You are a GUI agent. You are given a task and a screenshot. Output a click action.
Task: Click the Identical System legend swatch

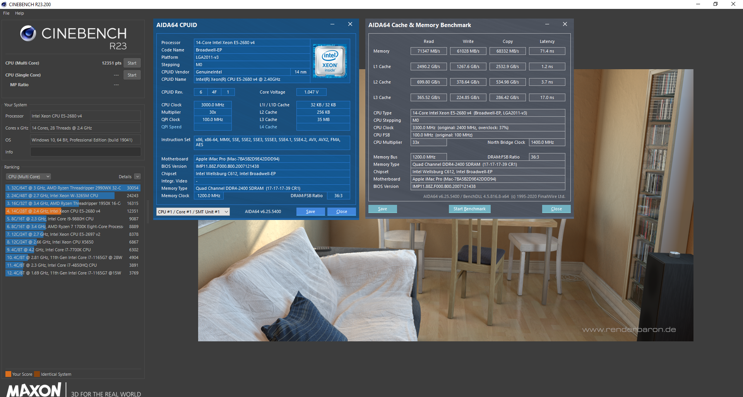[37, 374]
